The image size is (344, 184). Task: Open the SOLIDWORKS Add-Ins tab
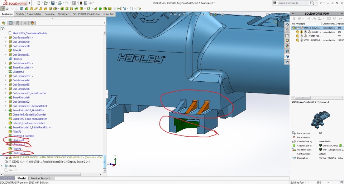click(x=86, y=14)
